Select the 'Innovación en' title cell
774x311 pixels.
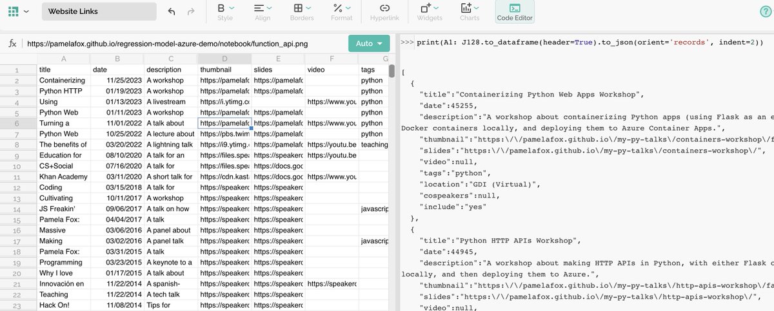pos(63,284)
